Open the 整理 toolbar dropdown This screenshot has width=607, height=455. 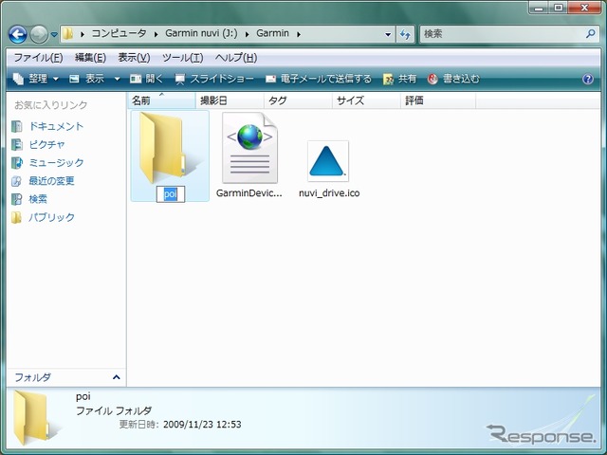point(36,79)
